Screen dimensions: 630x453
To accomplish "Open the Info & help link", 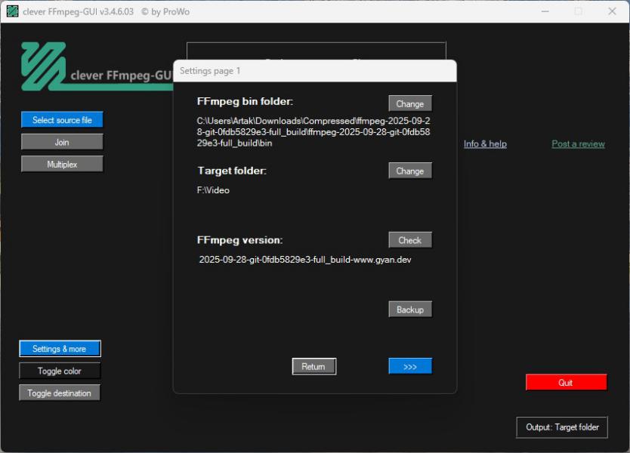I will tap(485, 143).
